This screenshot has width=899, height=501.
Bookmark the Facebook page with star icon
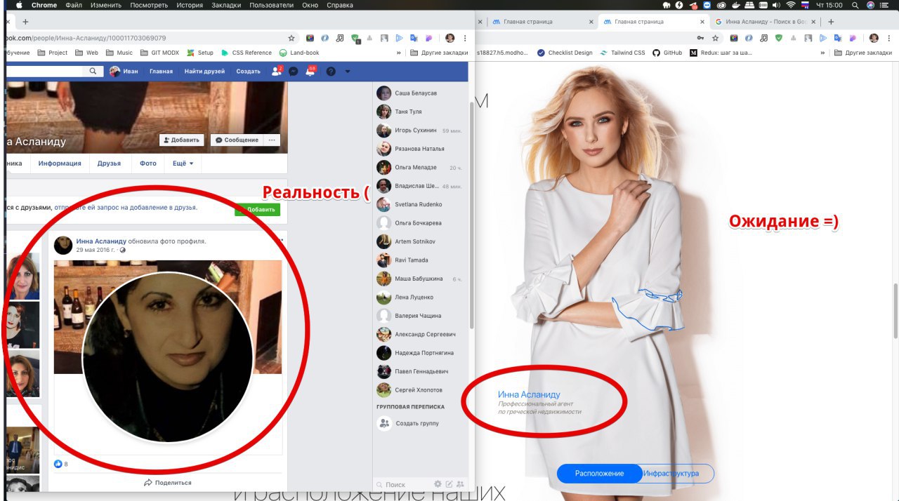click(291, 38)
